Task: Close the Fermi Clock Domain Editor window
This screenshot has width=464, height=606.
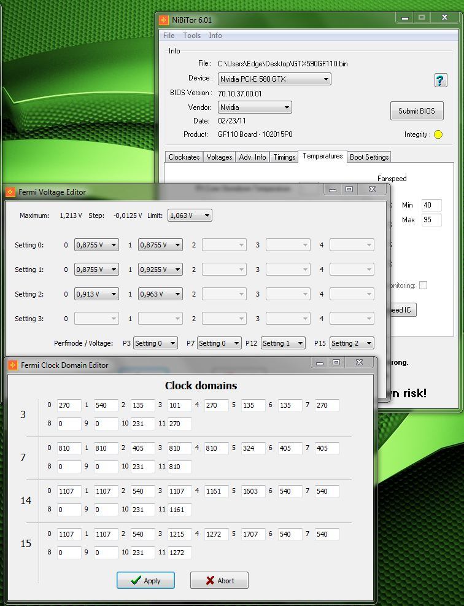Action: [x=359, y=362]
